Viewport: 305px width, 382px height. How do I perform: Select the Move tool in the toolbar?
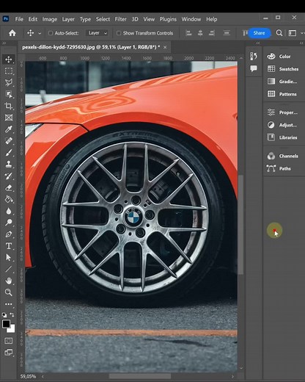pyautogui.click(x=9, y=60)
